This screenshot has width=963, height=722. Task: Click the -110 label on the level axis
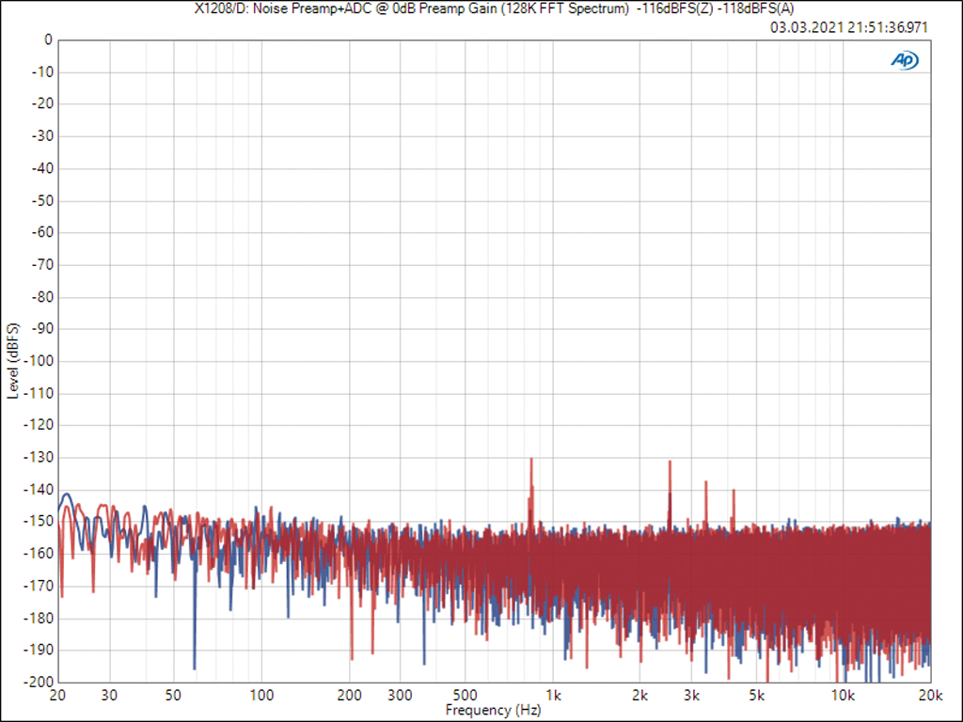tap(39, 393)
